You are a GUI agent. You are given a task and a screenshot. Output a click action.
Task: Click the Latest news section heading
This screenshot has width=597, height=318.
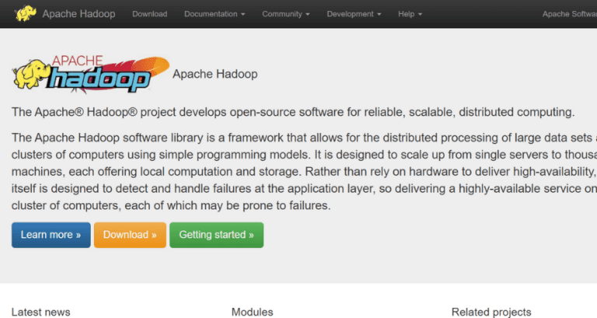[41, 312]
